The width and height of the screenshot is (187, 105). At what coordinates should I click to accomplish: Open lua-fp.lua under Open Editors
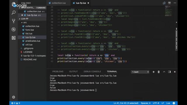(x=32, y=15)
